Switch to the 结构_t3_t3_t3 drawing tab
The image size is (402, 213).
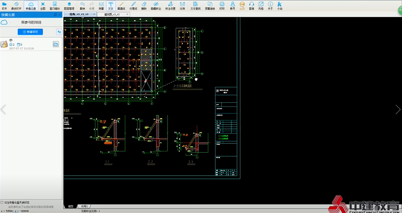click(79, 14)
